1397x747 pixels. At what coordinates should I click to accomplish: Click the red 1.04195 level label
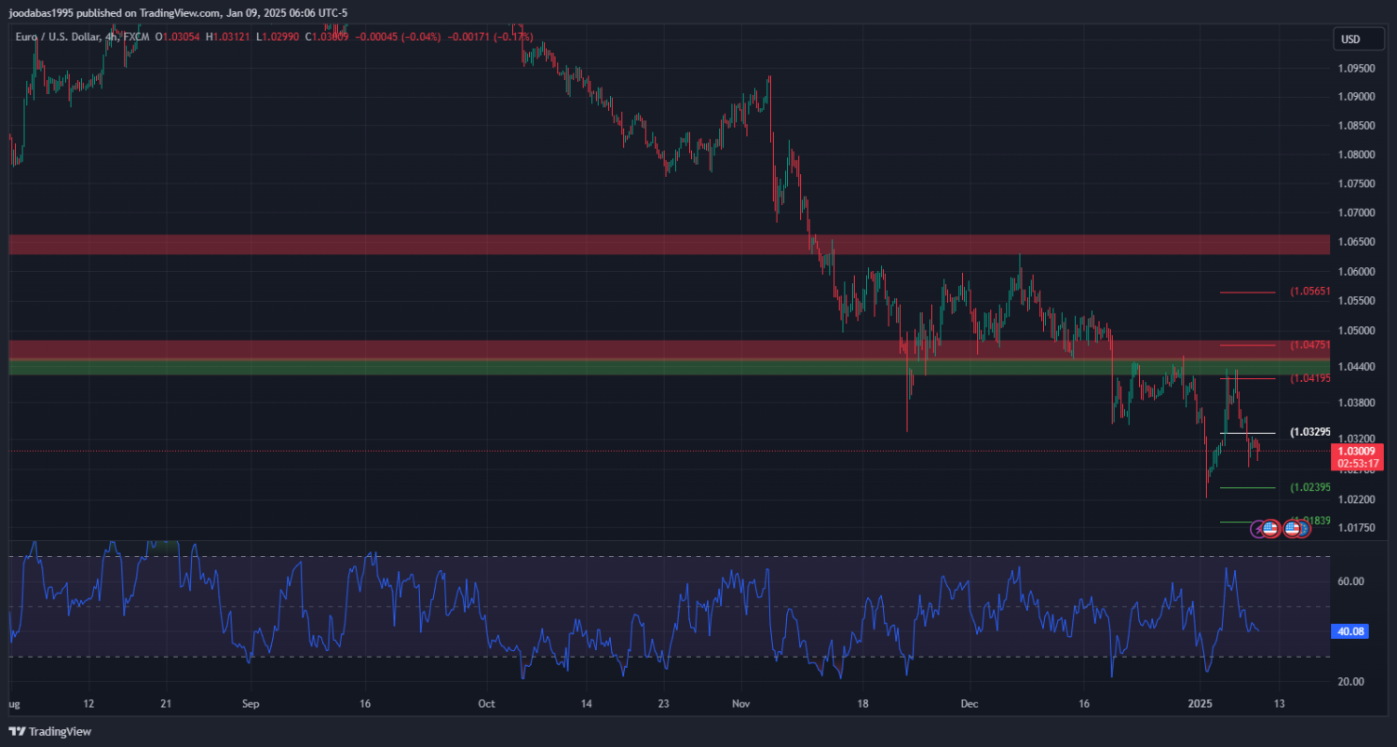point(1309,378)
